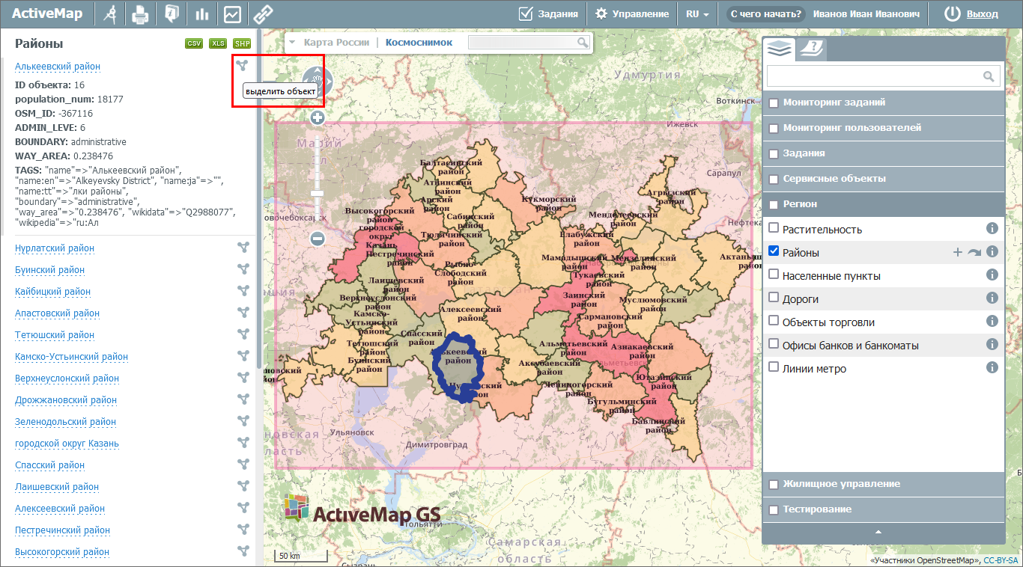Viewport: 1023px width, 567px height.
Task: Open the bar chart statistics tool
Action: [x=201, y=13]
